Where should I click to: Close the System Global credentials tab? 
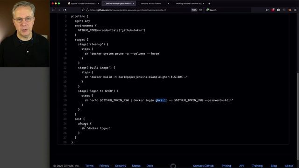pyautogui.click(x=99, y=3)
